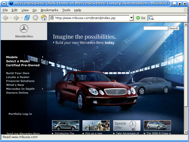Open the Certified Pre-Owned link

(23, 65)
